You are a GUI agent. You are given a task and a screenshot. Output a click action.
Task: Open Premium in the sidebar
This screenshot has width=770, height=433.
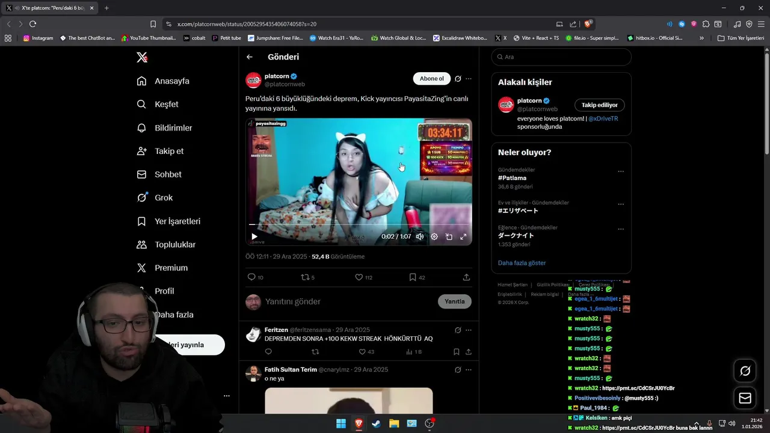(x=162, y=268)
